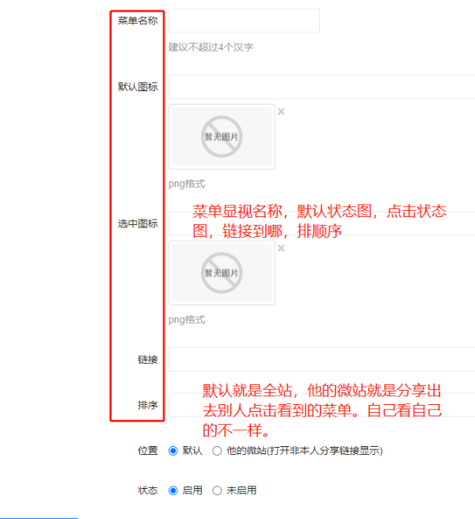Click the png格式 hint under 默认图标
475x519 pixels.
click(187, 184)
